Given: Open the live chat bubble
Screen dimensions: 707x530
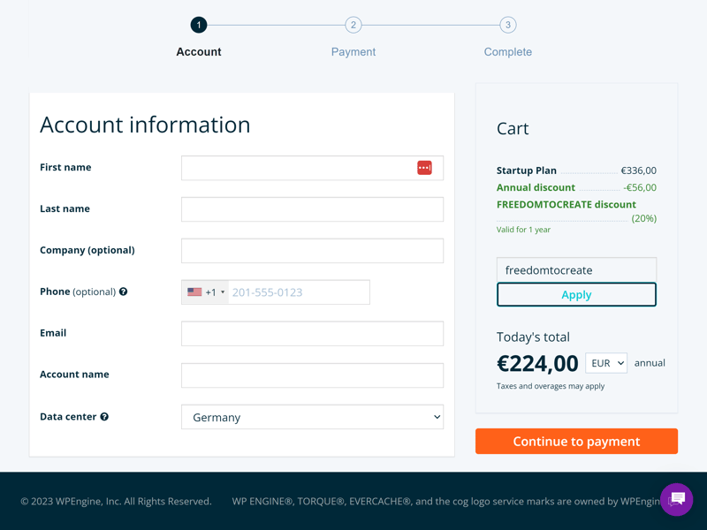Looking at the screenshot, I should 677,499.
